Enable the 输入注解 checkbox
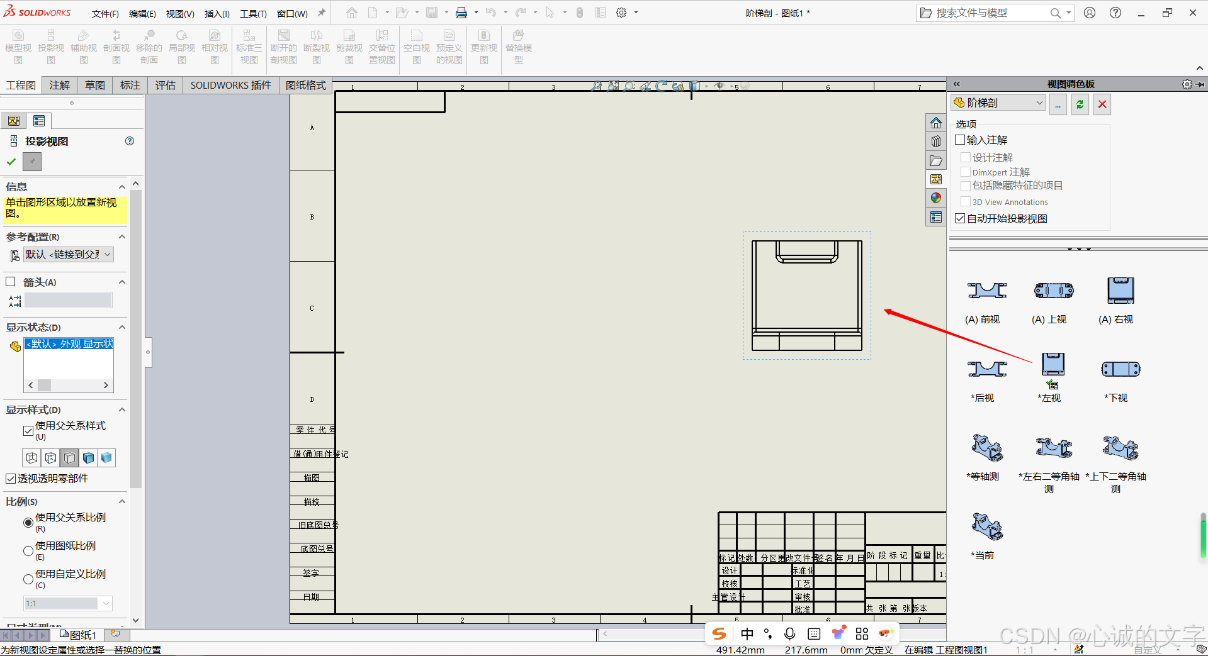This screenshot has width=1208, height=656. [961, 140]
